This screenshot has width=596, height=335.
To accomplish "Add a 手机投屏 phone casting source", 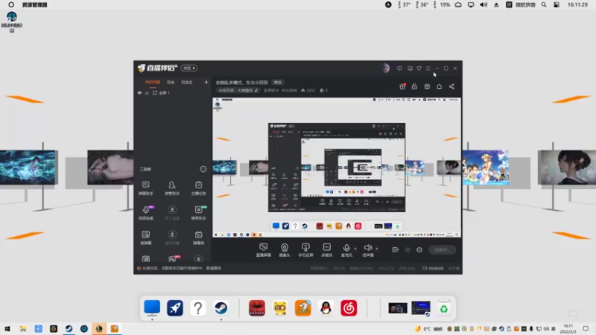I will tap(305, 250).
